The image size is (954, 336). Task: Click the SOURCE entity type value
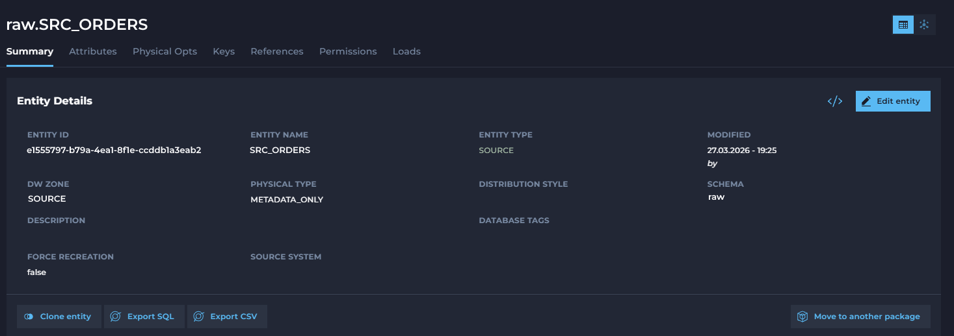496,150
